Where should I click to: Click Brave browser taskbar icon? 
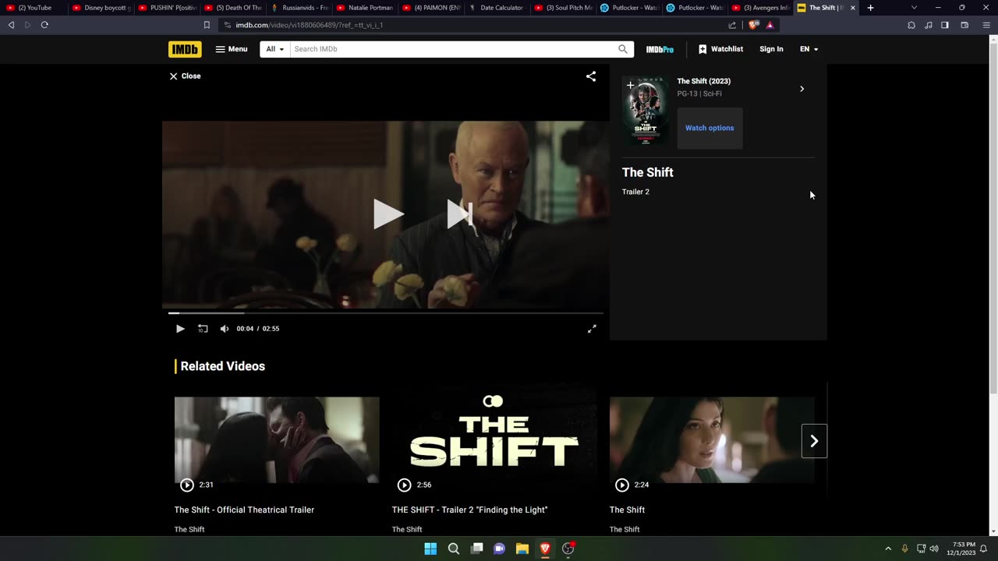545,549
